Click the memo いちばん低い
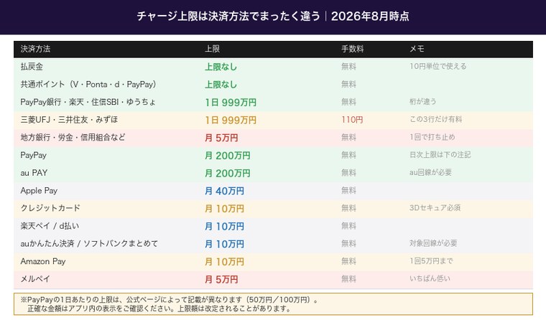 point(430,278)
